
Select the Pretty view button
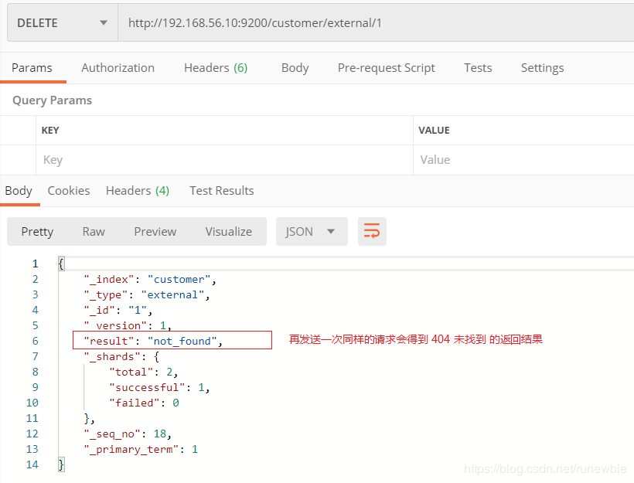tap(37, 232)
